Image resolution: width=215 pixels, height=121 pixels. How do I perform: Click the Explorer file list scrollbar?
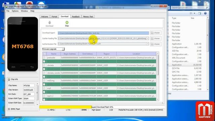click(208, 53)
